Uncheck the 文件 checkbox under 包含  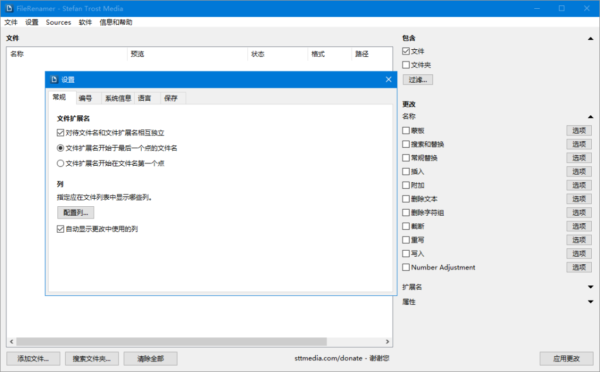406,51
